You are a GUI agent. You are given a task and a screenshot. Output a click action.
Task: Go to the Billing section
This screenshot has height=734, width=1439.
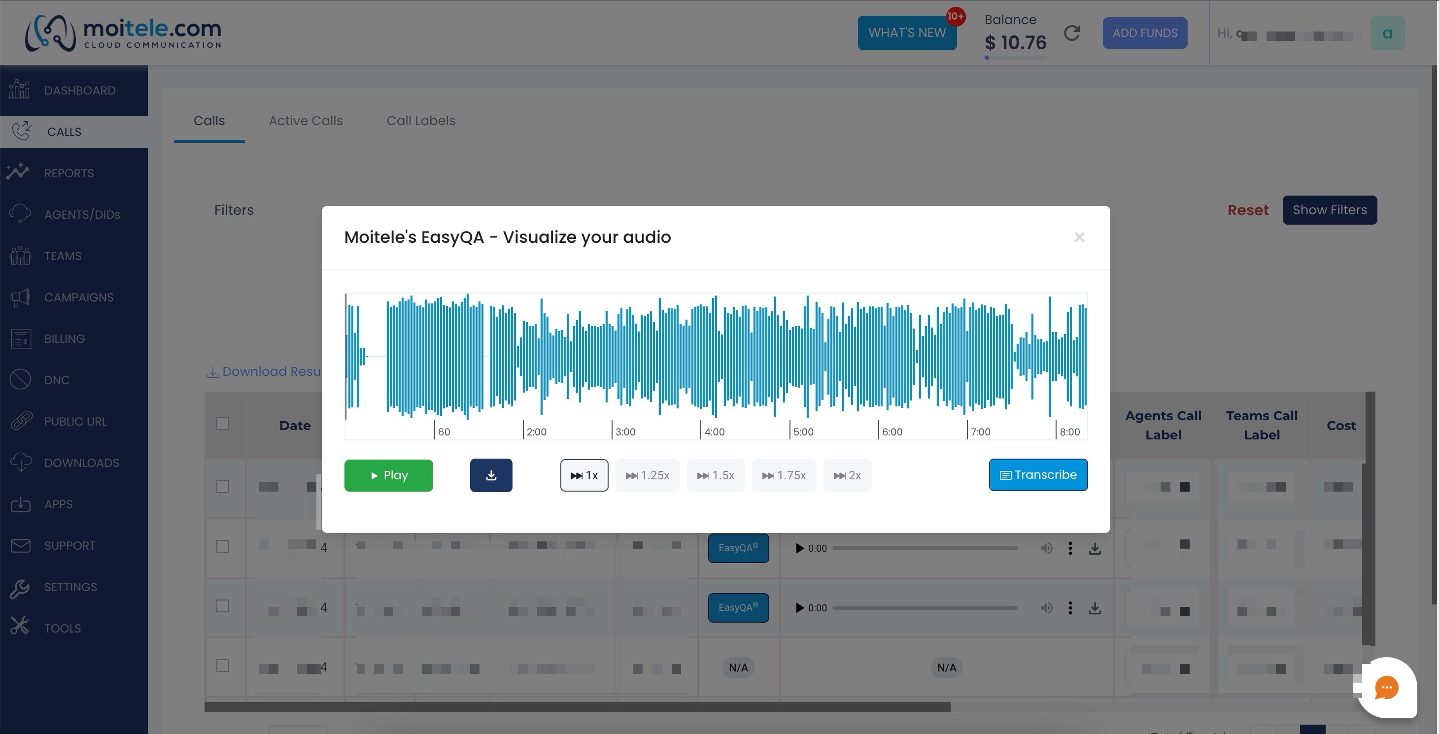coord(74,338)
